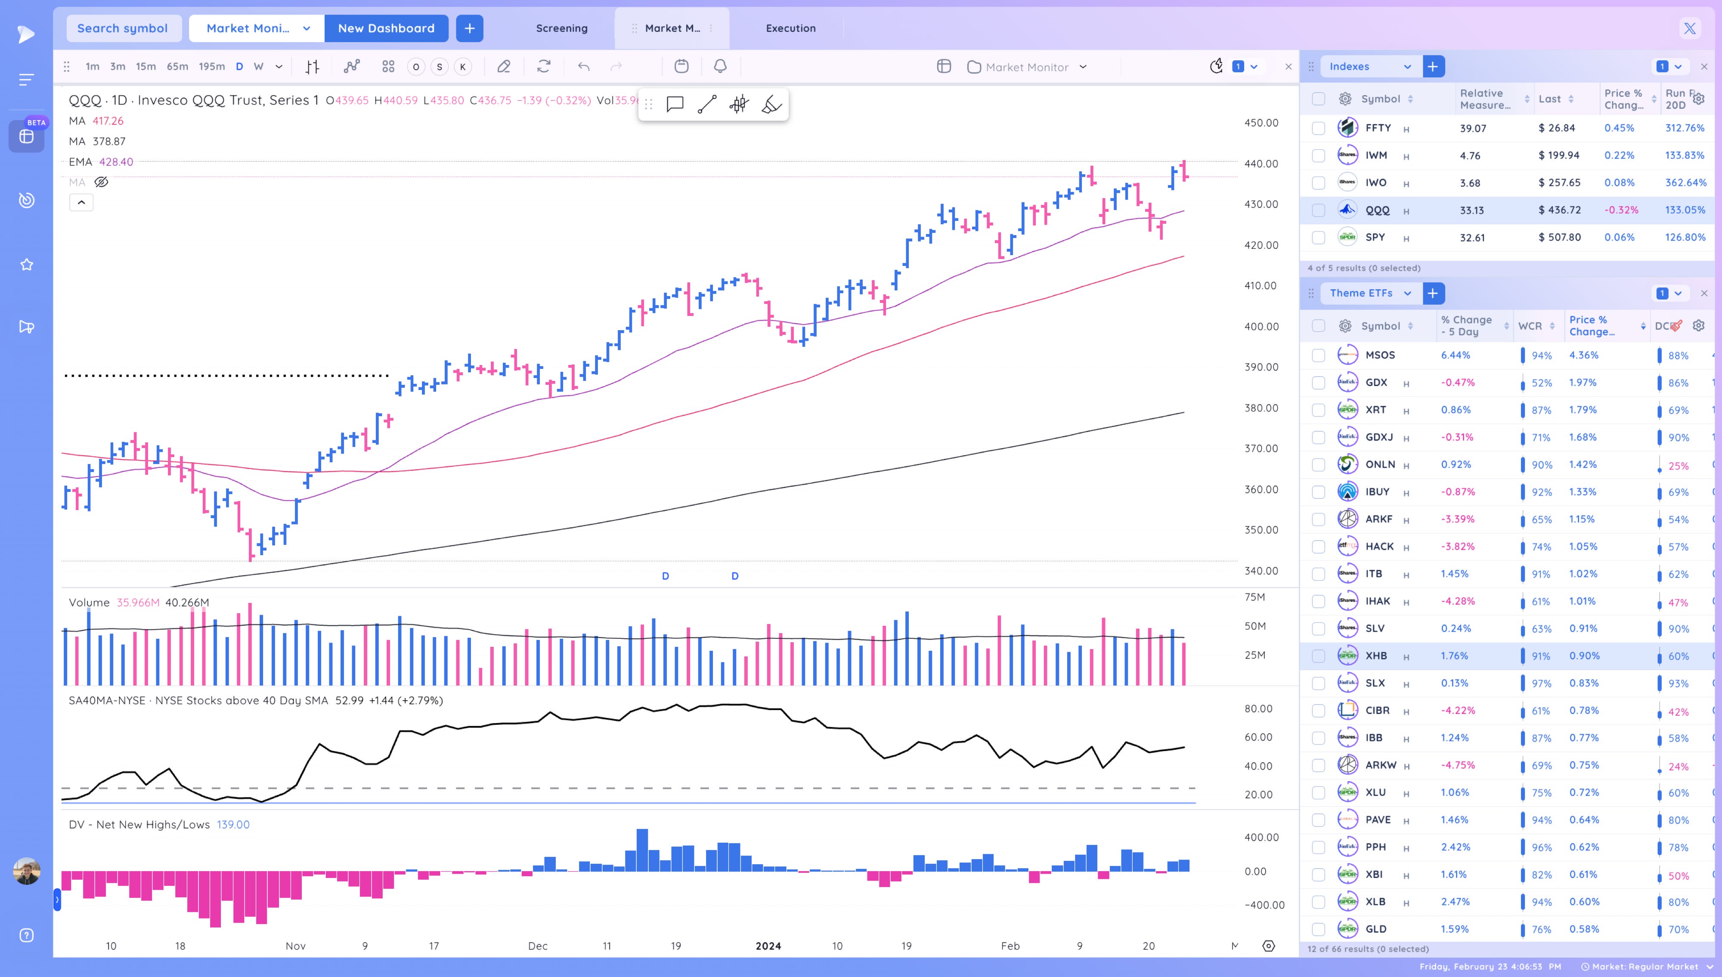Select the 15m timeframe

[146, 66]
